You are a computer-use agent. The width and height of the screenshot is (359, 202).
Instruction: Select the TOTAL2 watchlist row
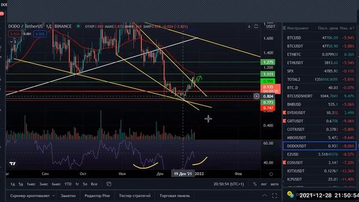(x=320, y=79)
